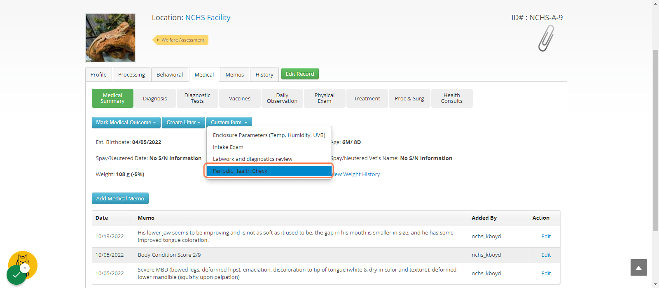
Task: Open the View Weight History link
Action: tap(356, 174)
